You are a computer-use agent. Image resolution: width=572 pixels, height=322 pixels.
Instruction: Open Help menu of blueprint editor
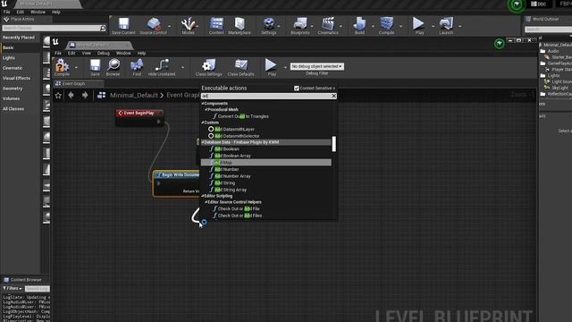[141, 53]
